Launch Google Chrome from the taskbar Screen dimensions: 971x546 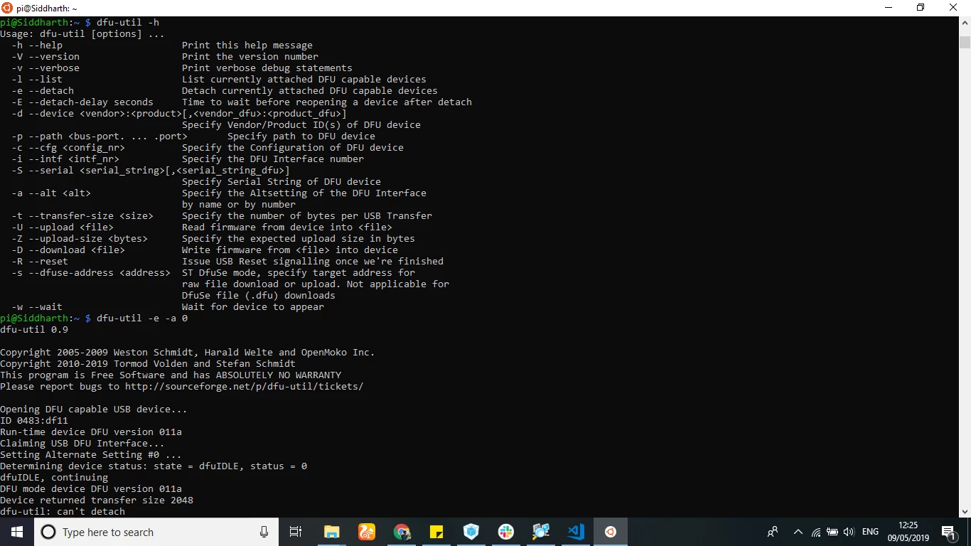pyautogui.click(x=402, y=532)
